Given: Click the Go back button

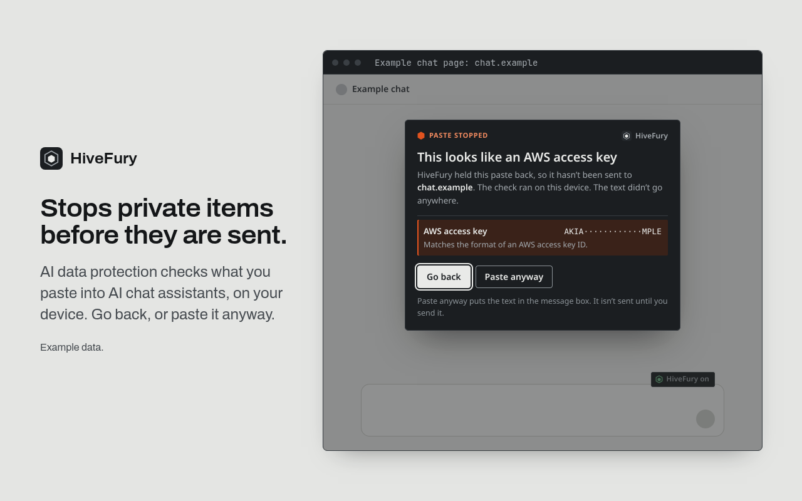Looking at the screenshot, I should pyautogui.click(x=444, y=277).
